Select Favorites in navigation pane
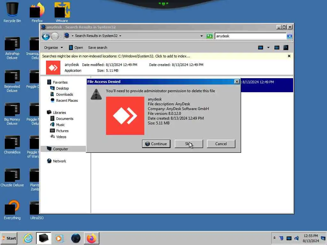The image size is (327, 245). (60, 82)
